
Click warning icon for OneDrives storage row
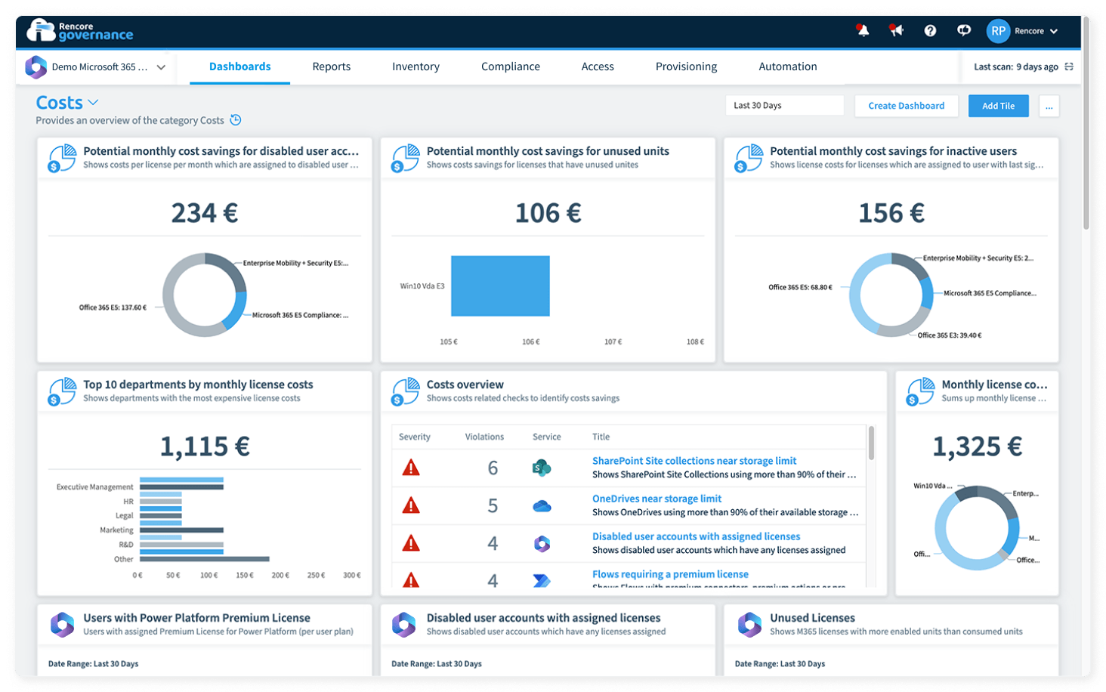(411, 505)
